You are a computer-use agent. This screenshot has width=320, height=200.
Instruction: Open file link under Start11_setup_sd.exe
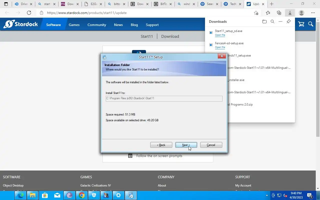[x=220, y=35]
